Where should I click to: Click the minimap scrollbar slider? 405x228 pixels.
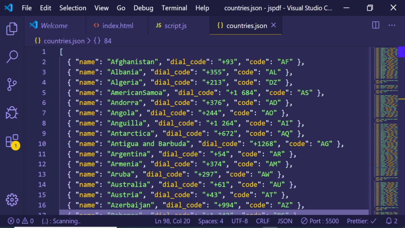tap(401, 52)
